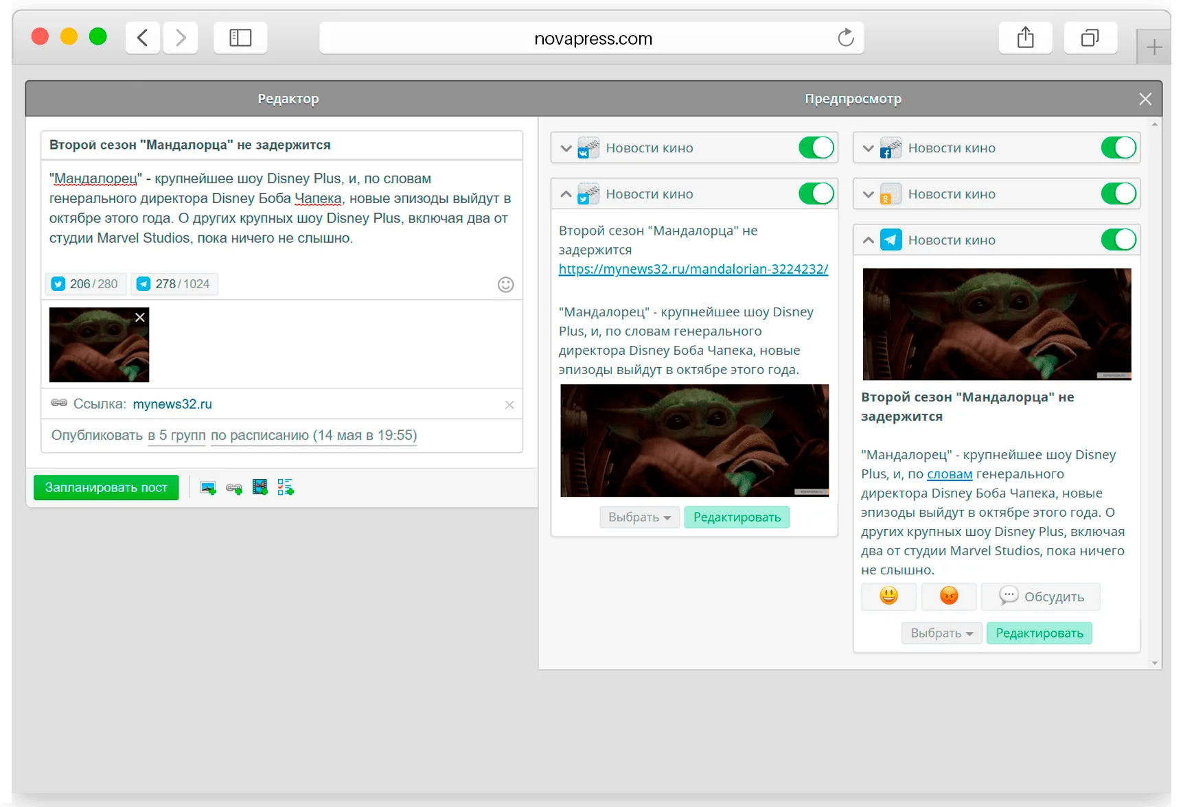Click the add video filmstrip icon
The image size is (1183, 807).
pos(260,487)
